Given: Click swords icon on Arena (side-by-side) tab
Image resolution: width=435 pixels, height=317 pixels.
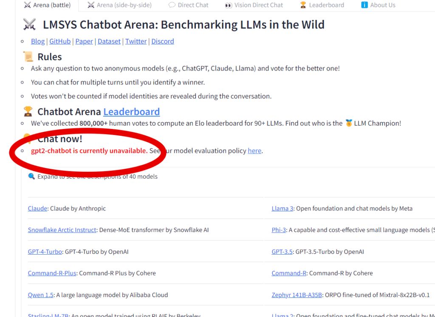Looking at the screenshot, I should 91,5.
